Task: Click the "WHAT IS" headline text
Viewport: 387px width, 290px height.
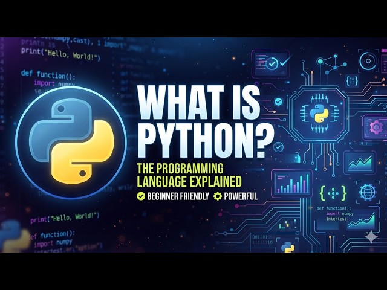Action: pyautogui.click(x=200, y=103)
